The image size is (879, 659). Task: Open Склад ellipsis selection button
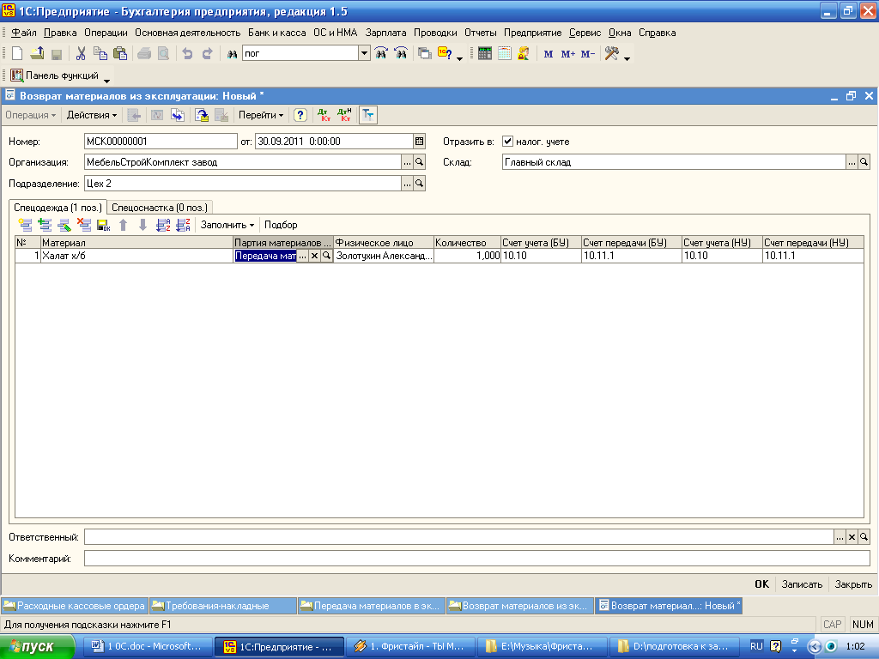[x=852, y=162]
